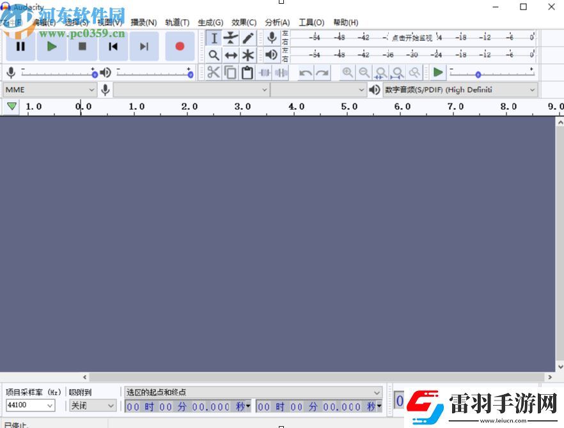Maximize the Audacity window
This screenshot has height=428, width=564.
[523, 7]
